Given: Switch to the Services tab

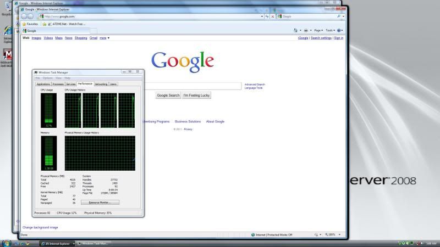Looking at the screenshot, I should 71,84.
